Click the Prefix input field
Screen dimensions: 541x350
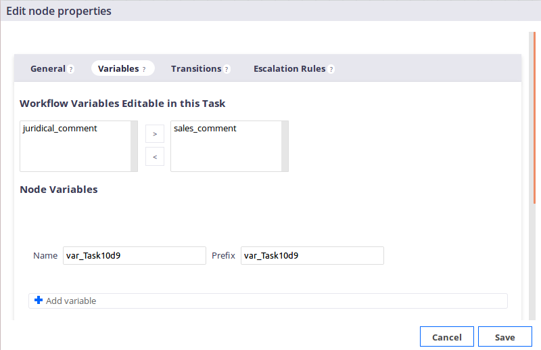(x=312, y=256)
